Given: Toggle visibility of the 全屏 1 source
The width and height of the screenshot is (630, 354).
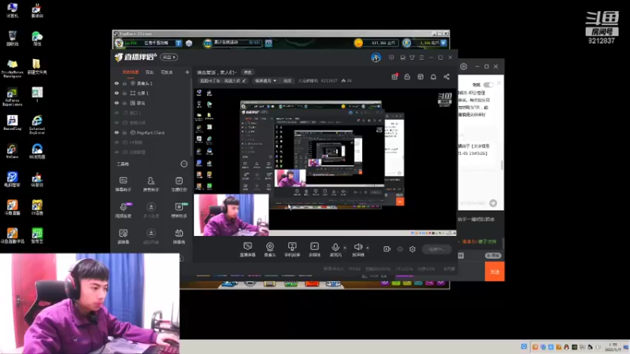Looking at the screenshot, I should click(x=117, y=93).
